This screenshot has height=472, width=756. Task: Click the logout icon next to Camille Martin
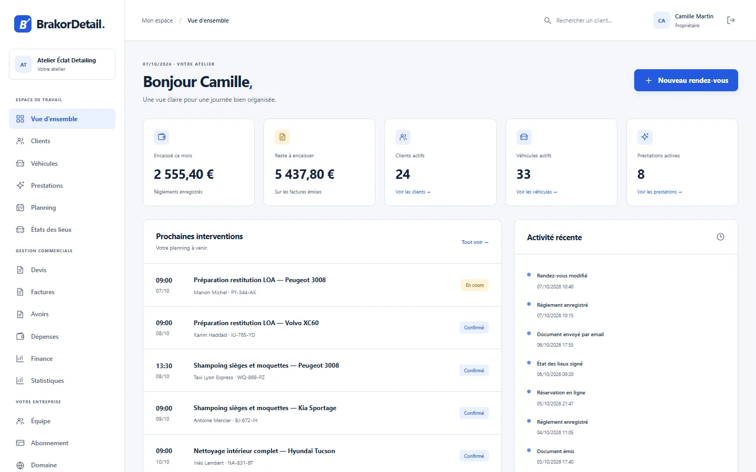(731, 20)
